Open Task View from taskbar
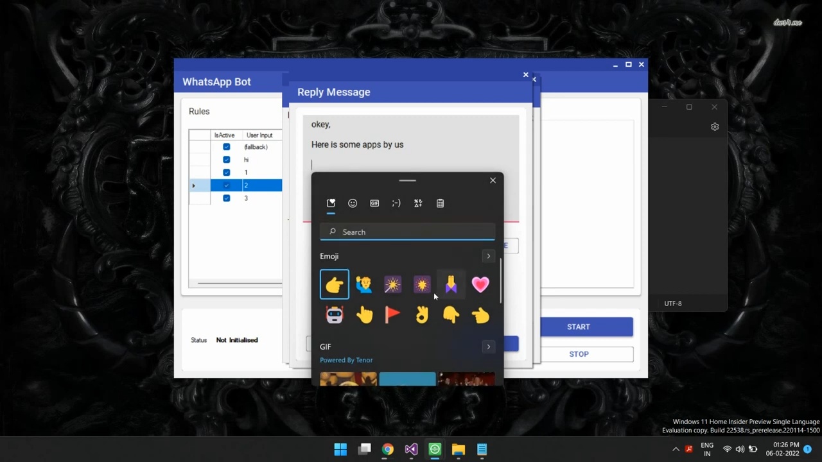822x462 pixels. click(x=364, y=449)
